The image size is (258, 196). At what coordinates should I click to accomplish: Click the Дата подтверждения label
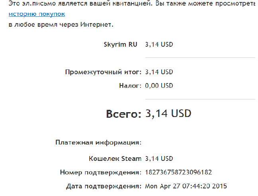104,186
